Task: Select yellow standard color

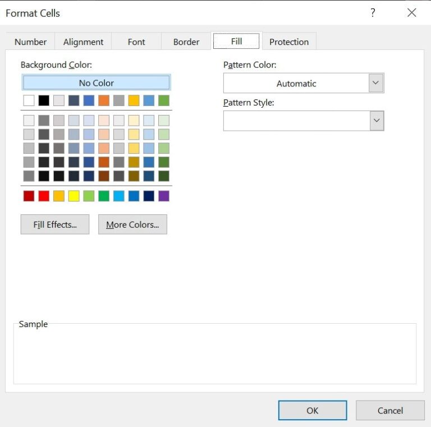Action: coord(74,196)
